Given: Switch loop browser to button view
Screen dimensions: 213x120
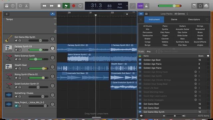Looking at the screenshot, I should [141, 14].
